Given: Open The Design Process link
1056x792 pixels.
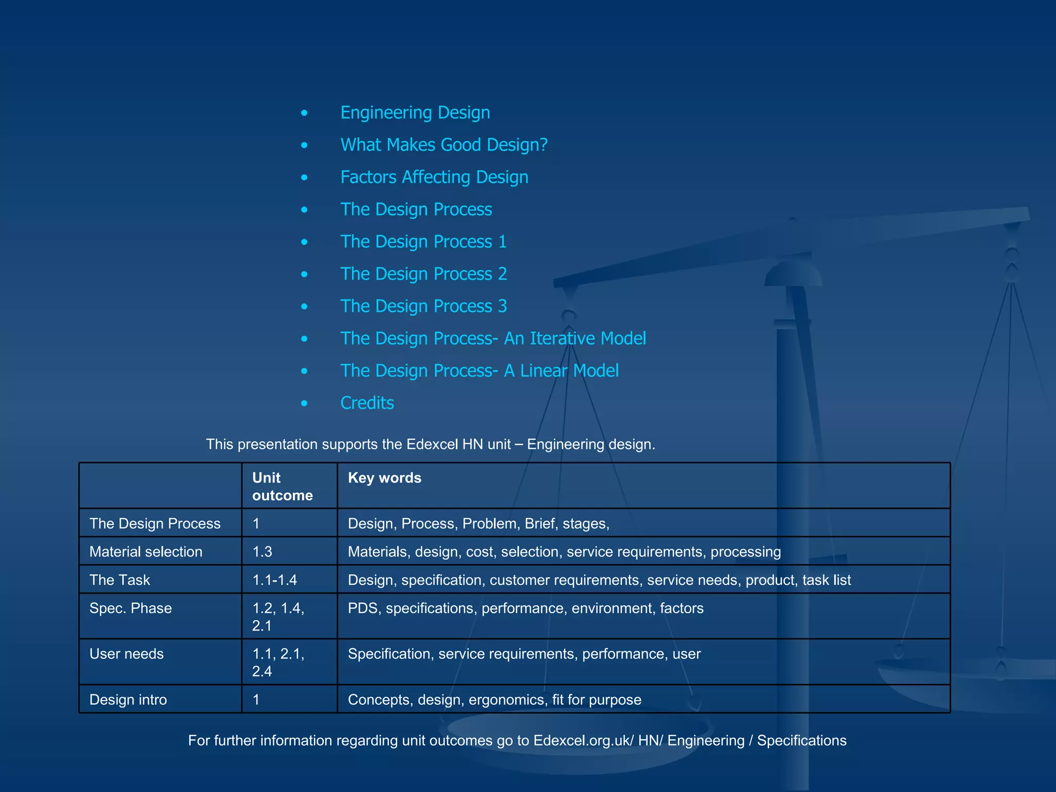Looking at the screenshot, I should (416, 209).
